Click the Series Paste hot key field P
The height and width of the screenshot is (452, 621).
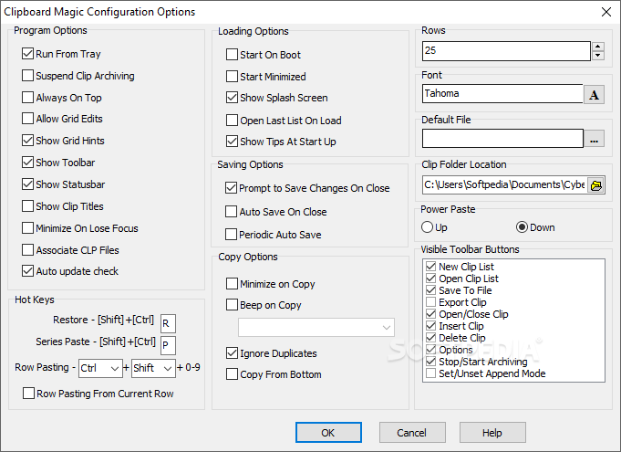[168, 345]
